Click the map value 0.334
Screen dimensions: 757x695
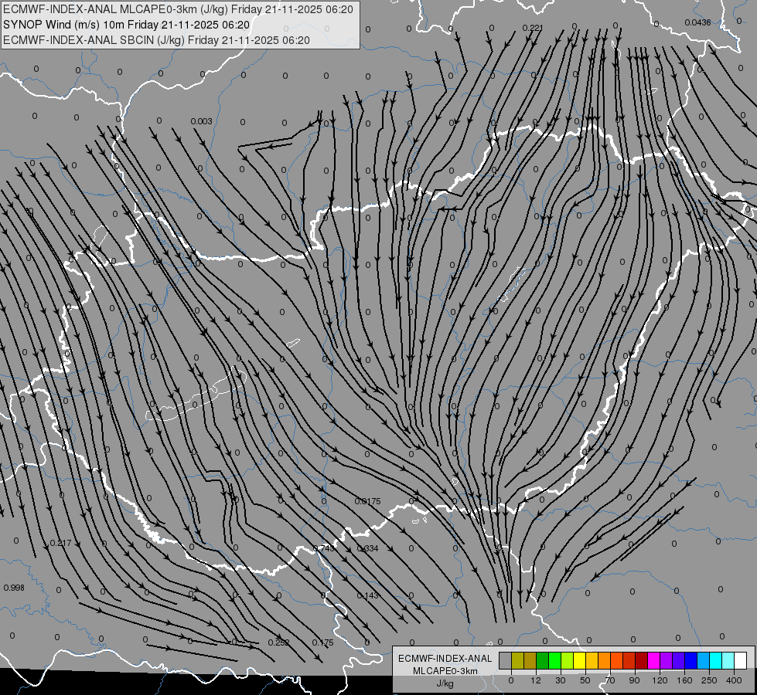pyautogui.click(x=368, y=548)
